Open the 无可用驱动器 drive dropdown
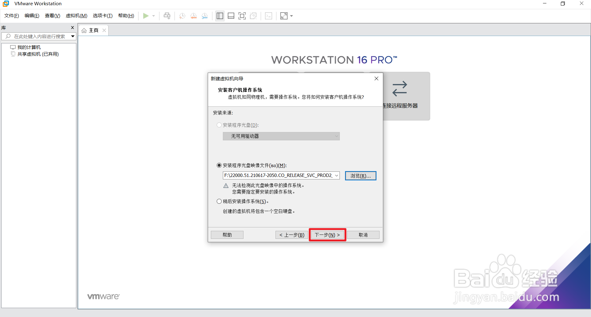Screen dimensions: 591x317 point(281,136)
